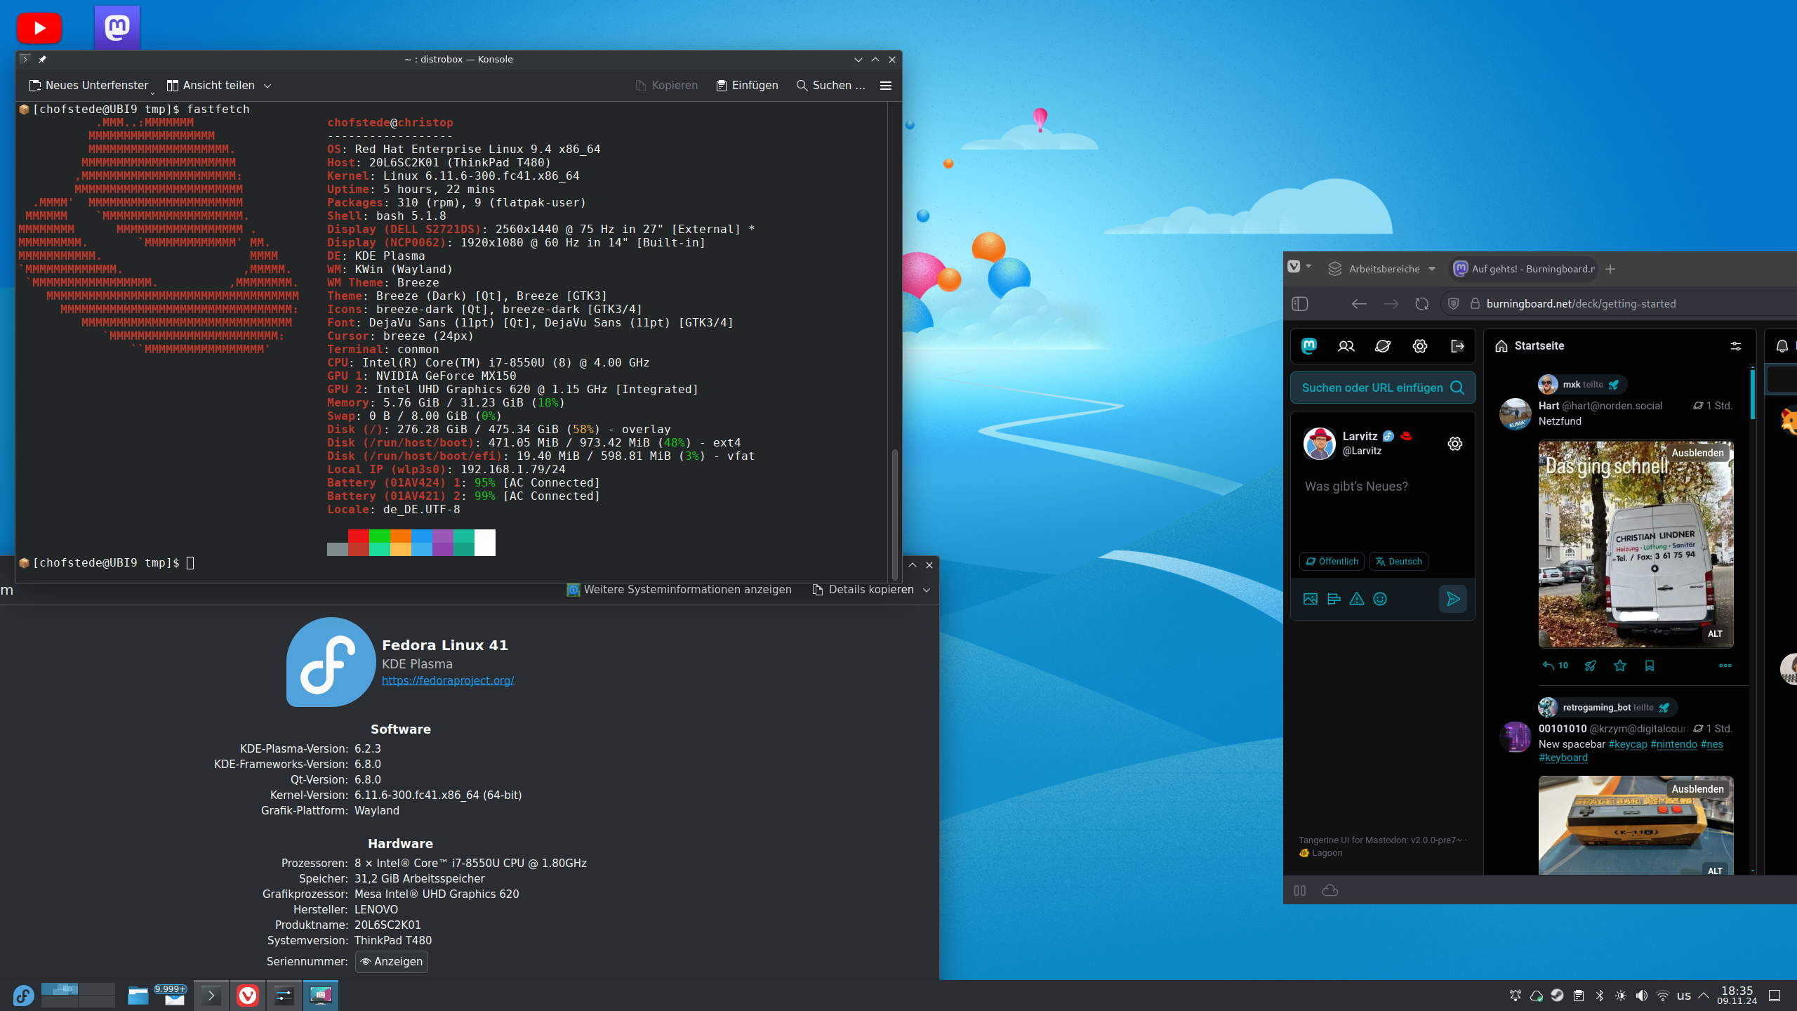The image size is (1797, 1011).
Task: Add a poll to the new post
Action: (1334, 599)
